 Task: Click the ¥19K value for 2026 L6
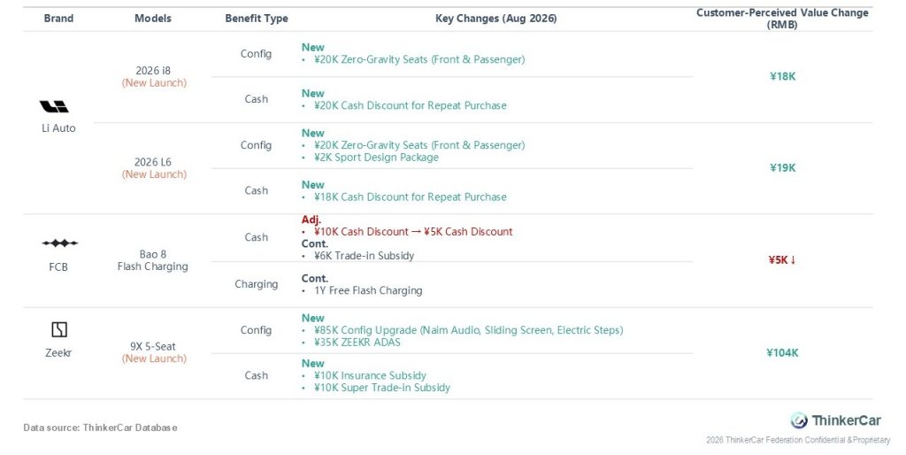tap(783, 167)
